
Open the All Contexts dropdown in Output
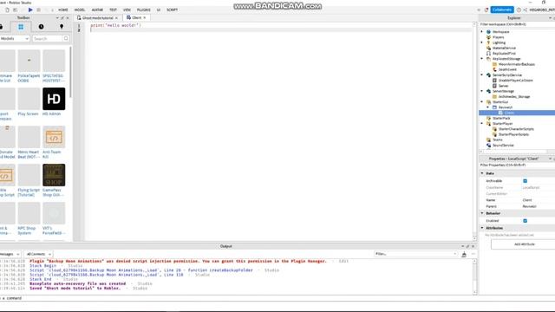point(38,254)
